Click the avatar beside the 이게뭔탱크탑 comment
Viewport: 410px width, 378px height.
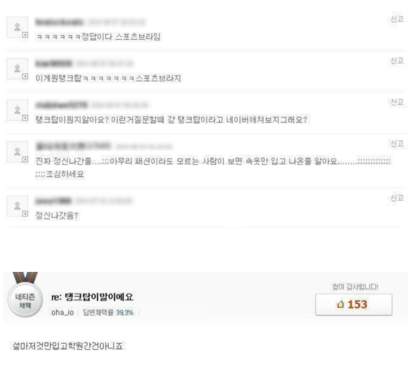[17, 69]
